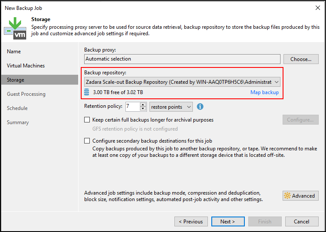
Task: Check Configure secondary backup destinations
Action: coord(87,141)
